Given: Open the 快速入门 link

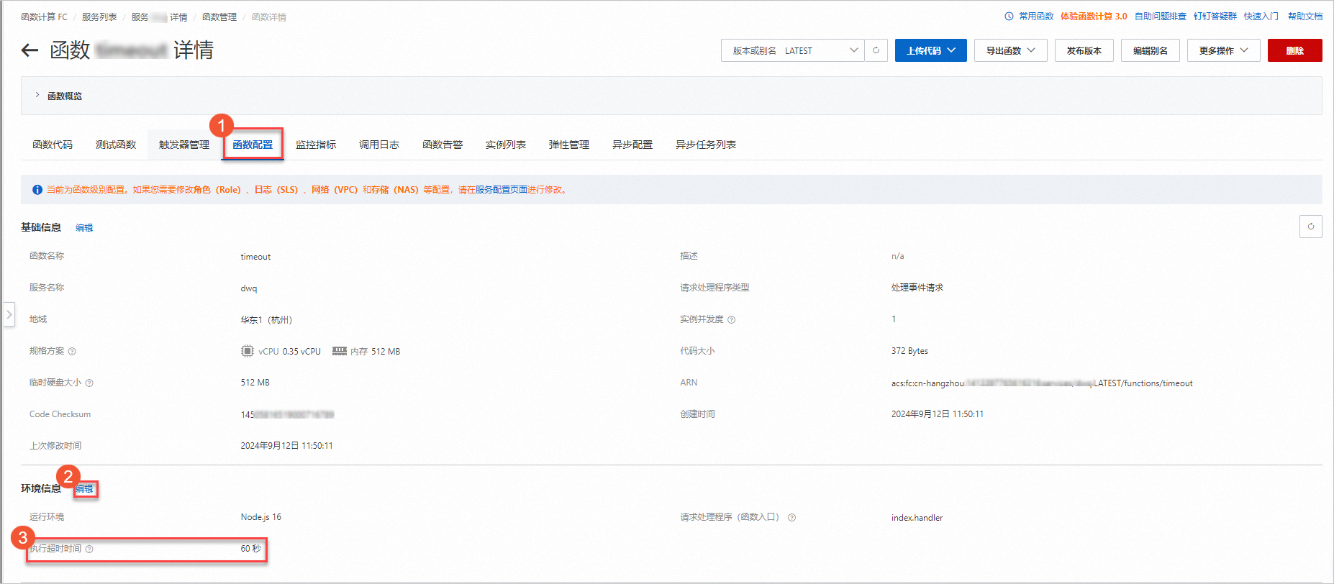Looking at the screenshot, I should (1261, 16).
